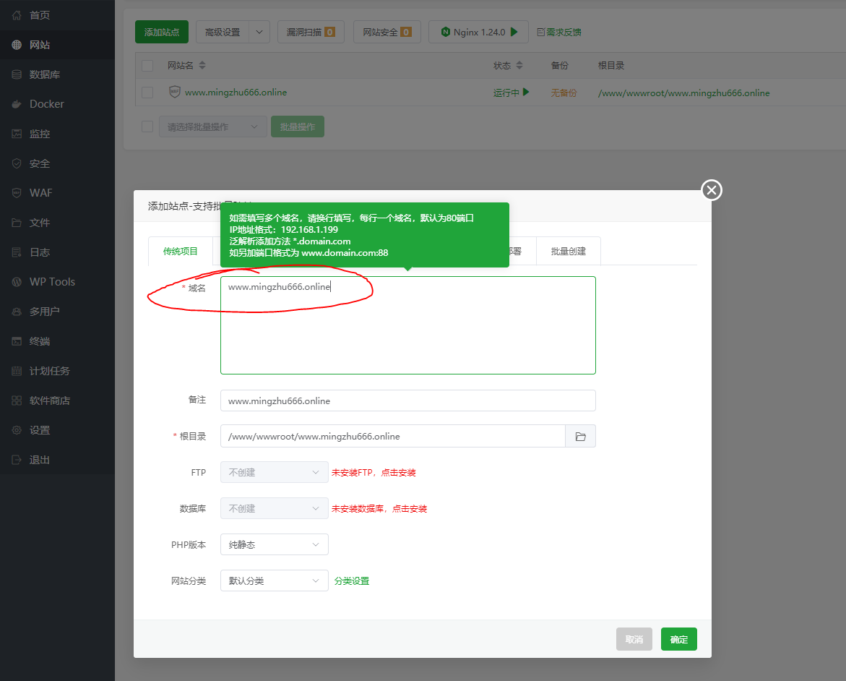Click the WAF shield icon next to www.mingzhu666.online
Screen dimensions: 846x681
click(175, 92)
